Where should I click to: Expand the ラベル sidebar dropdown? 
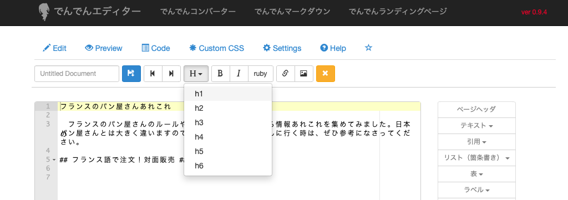point(476,190)
